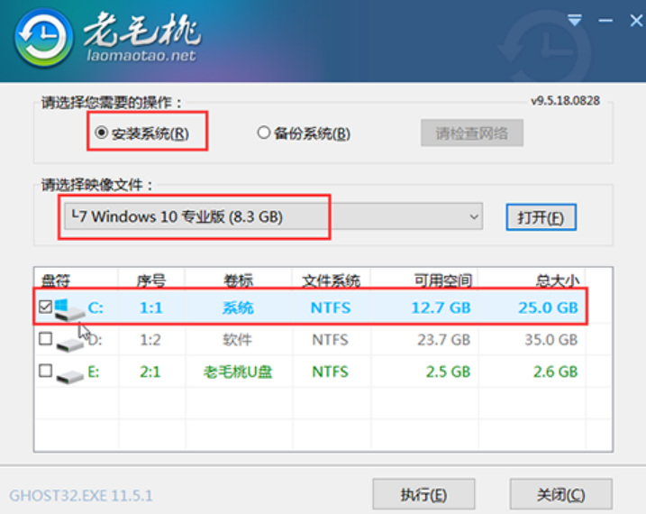
Task: Check the E: drive checkbox
Action: pyautogui.click(x=45, y=371)
